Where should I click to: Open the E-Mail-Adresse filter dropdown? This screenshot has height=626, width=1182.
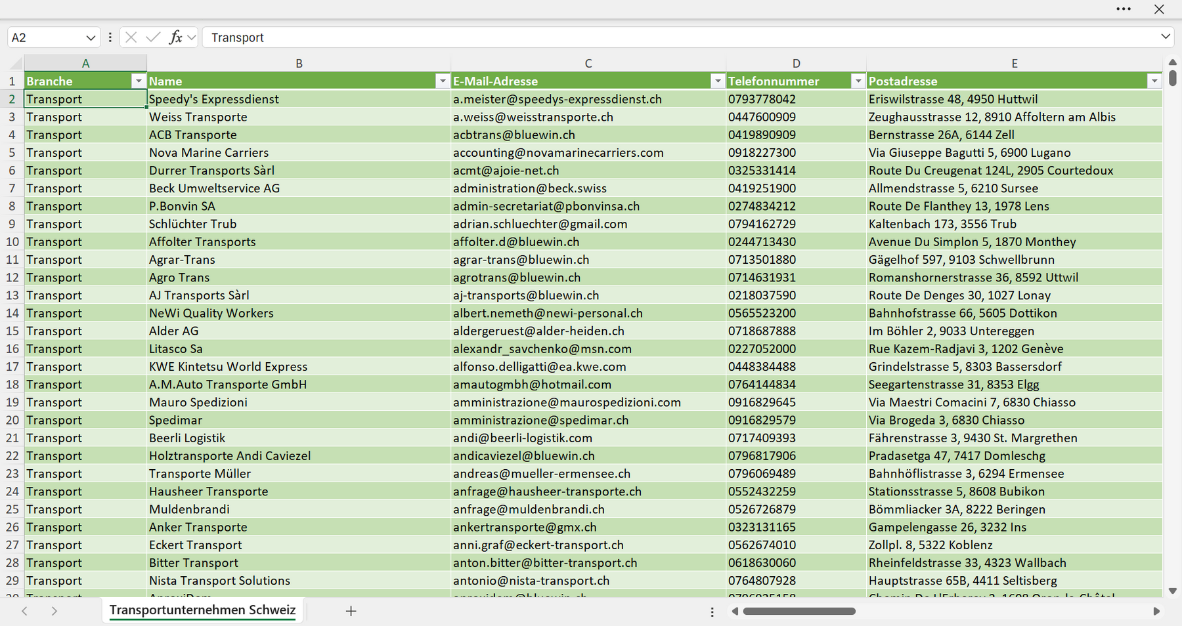pos(718,81)
